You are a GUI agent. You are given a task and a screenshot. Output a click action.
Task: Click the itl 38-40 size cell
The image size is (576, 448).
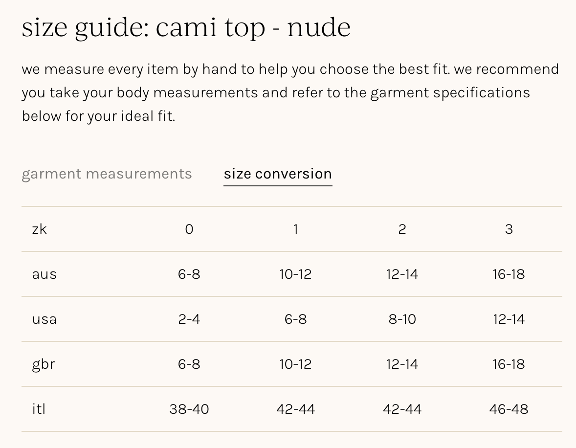(189, 409)
